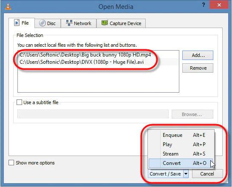Close the Open Media dialog
232x187 pixels.
point(219,5)
